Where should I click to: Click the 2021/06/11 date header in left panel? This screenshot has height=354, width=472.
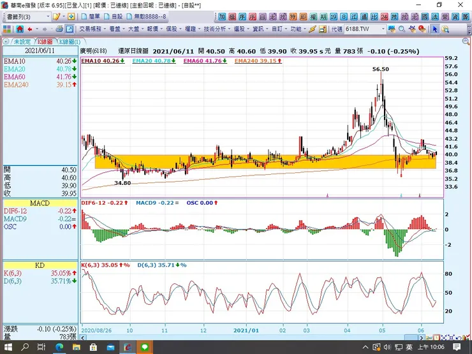(40, 50)
